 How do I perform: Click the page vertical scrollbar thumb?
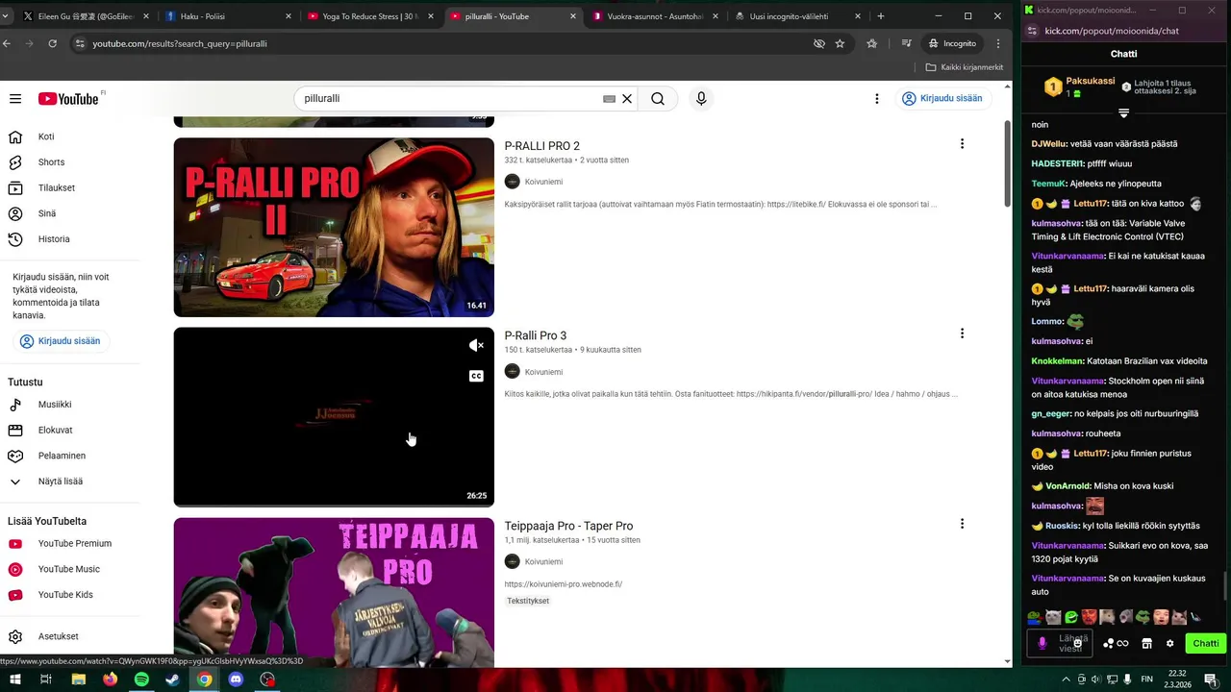[x=1008, y=163]
